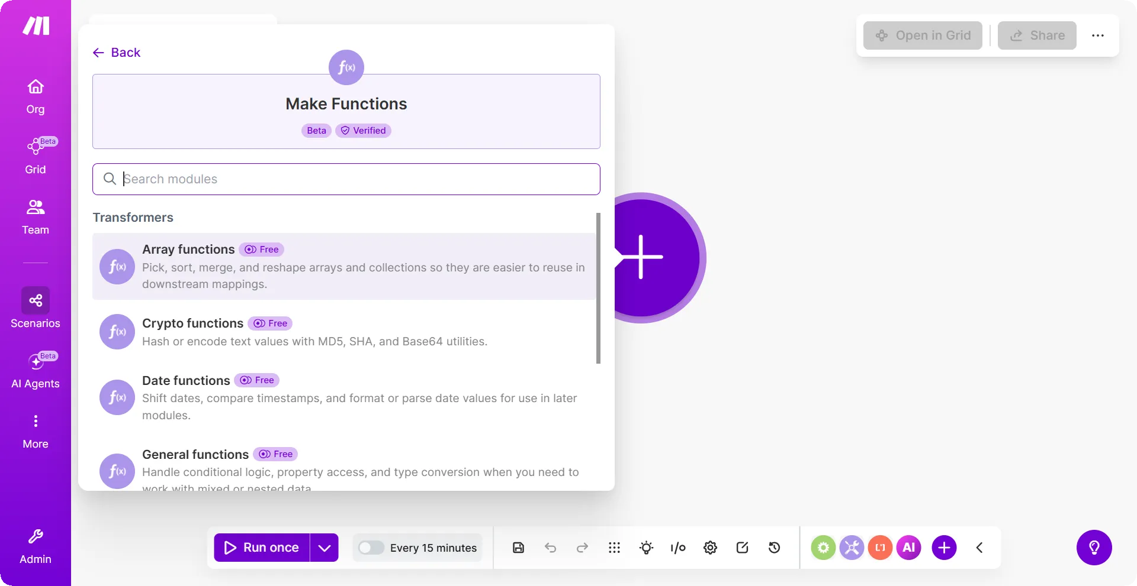The width and height of the screenshot is (1137, 586).
Task: Open the AI Agents section
Action: [36, 371]
